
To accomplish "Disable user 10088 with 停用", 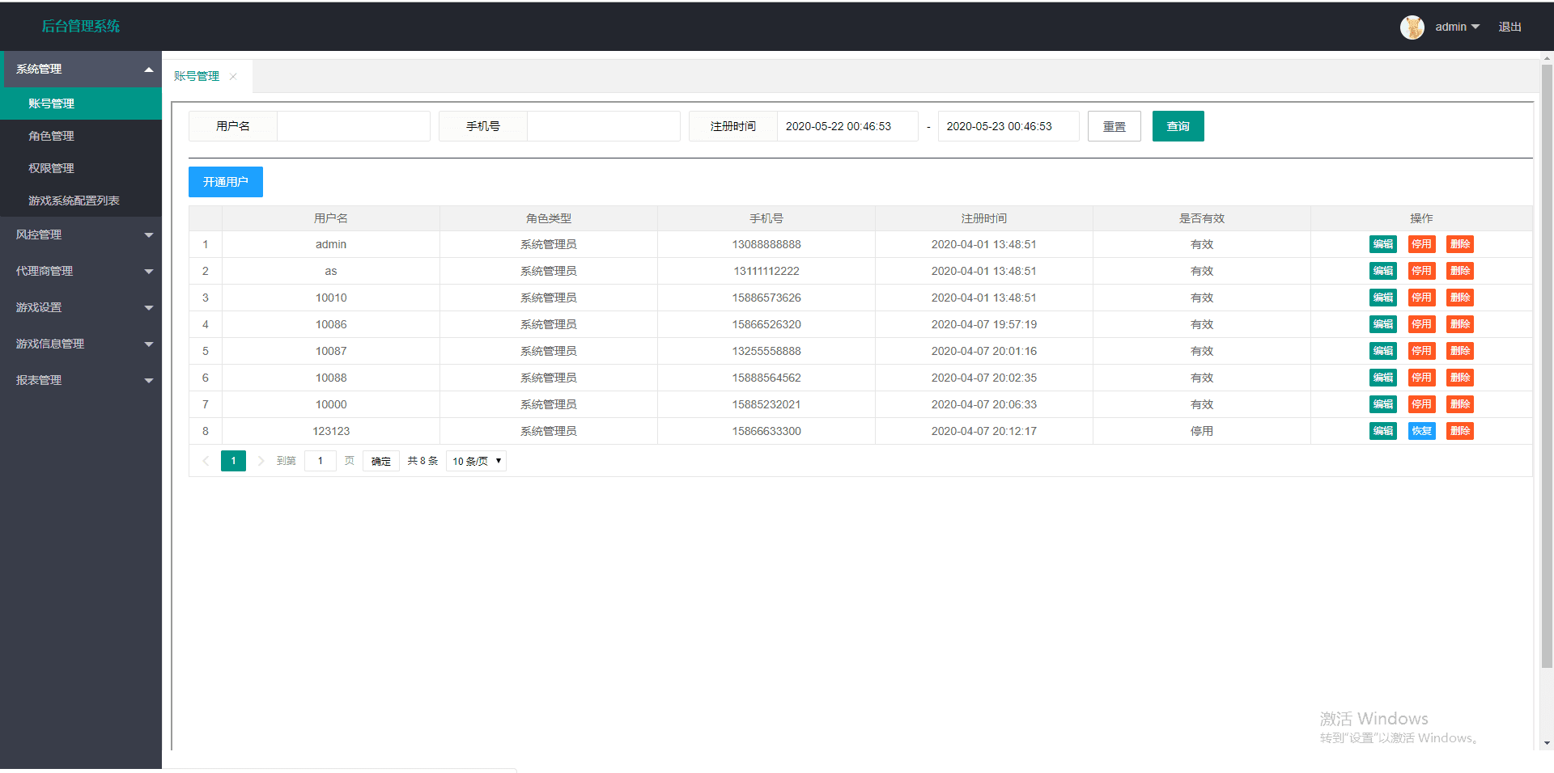I will coord(1421,378).
